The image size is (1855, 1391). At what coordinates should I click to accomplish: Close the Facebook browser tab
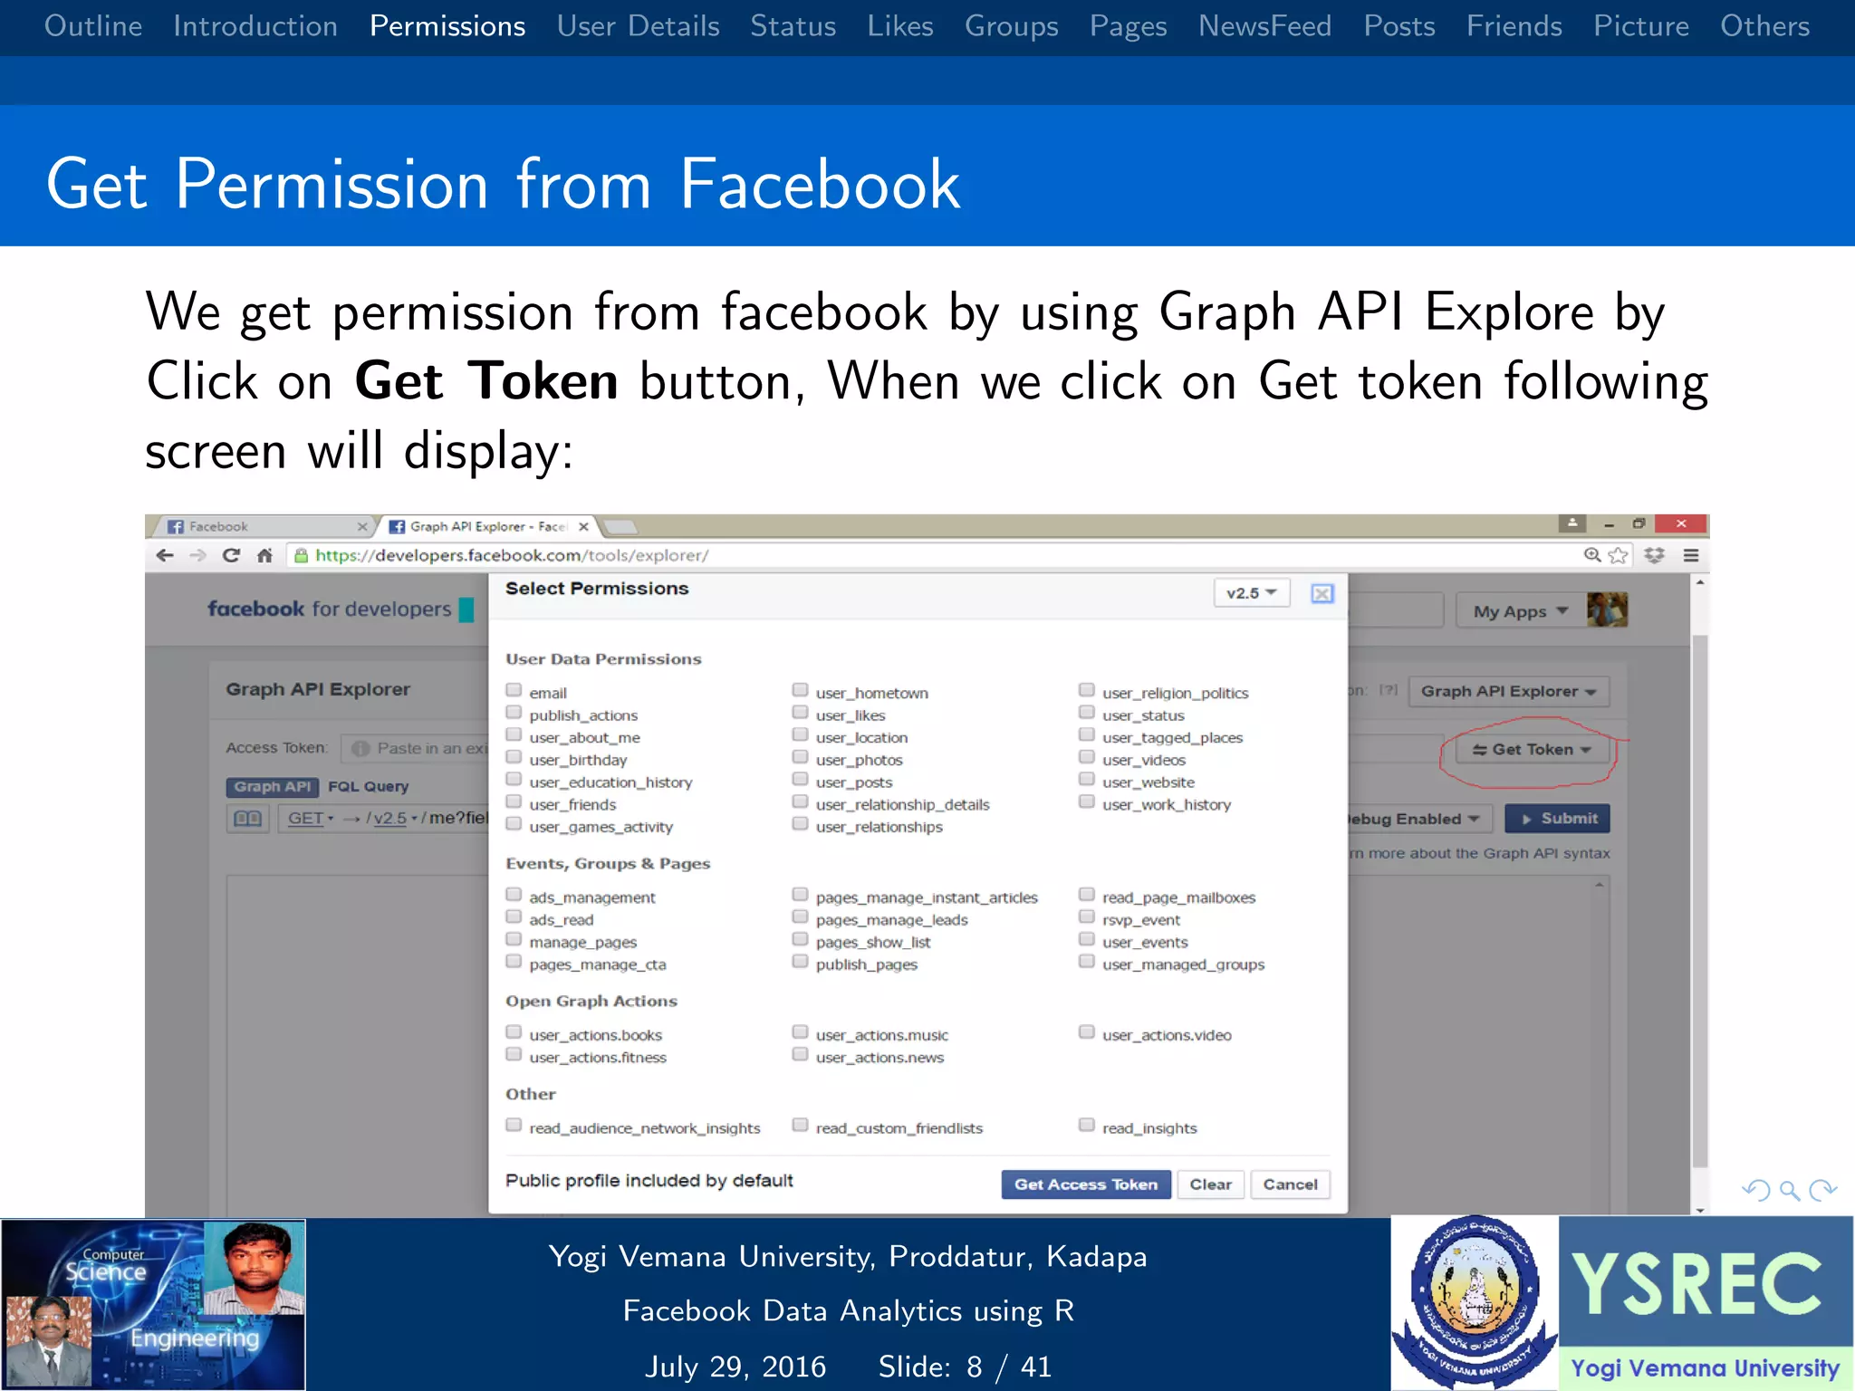tap(362, 526)
